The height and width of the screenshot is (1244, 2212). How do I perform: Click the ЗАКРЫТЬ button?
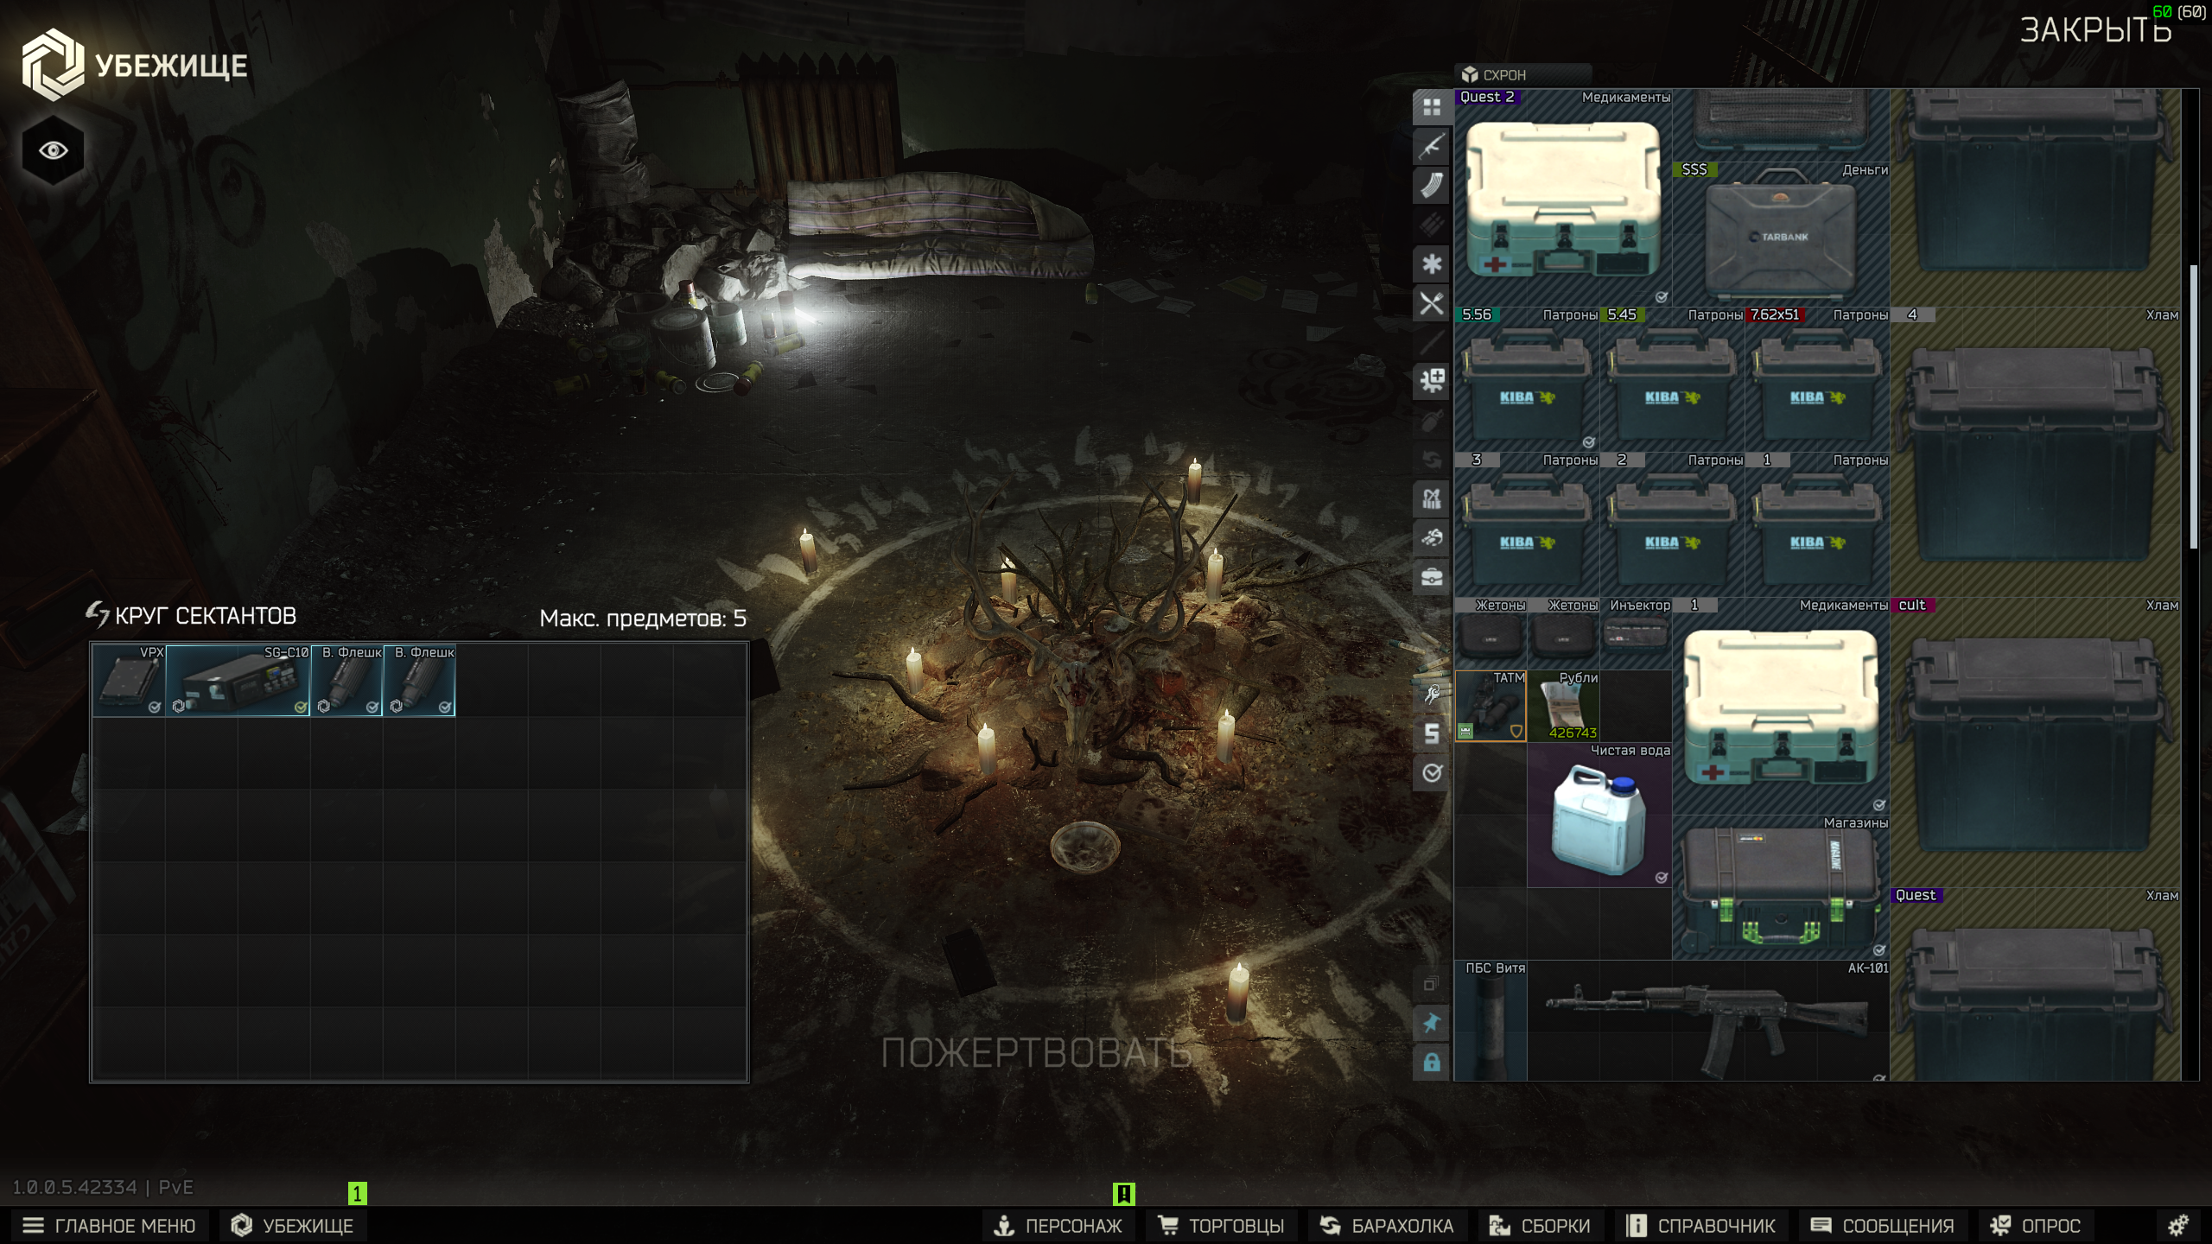pyautogui.click(x=2094, y=31)
